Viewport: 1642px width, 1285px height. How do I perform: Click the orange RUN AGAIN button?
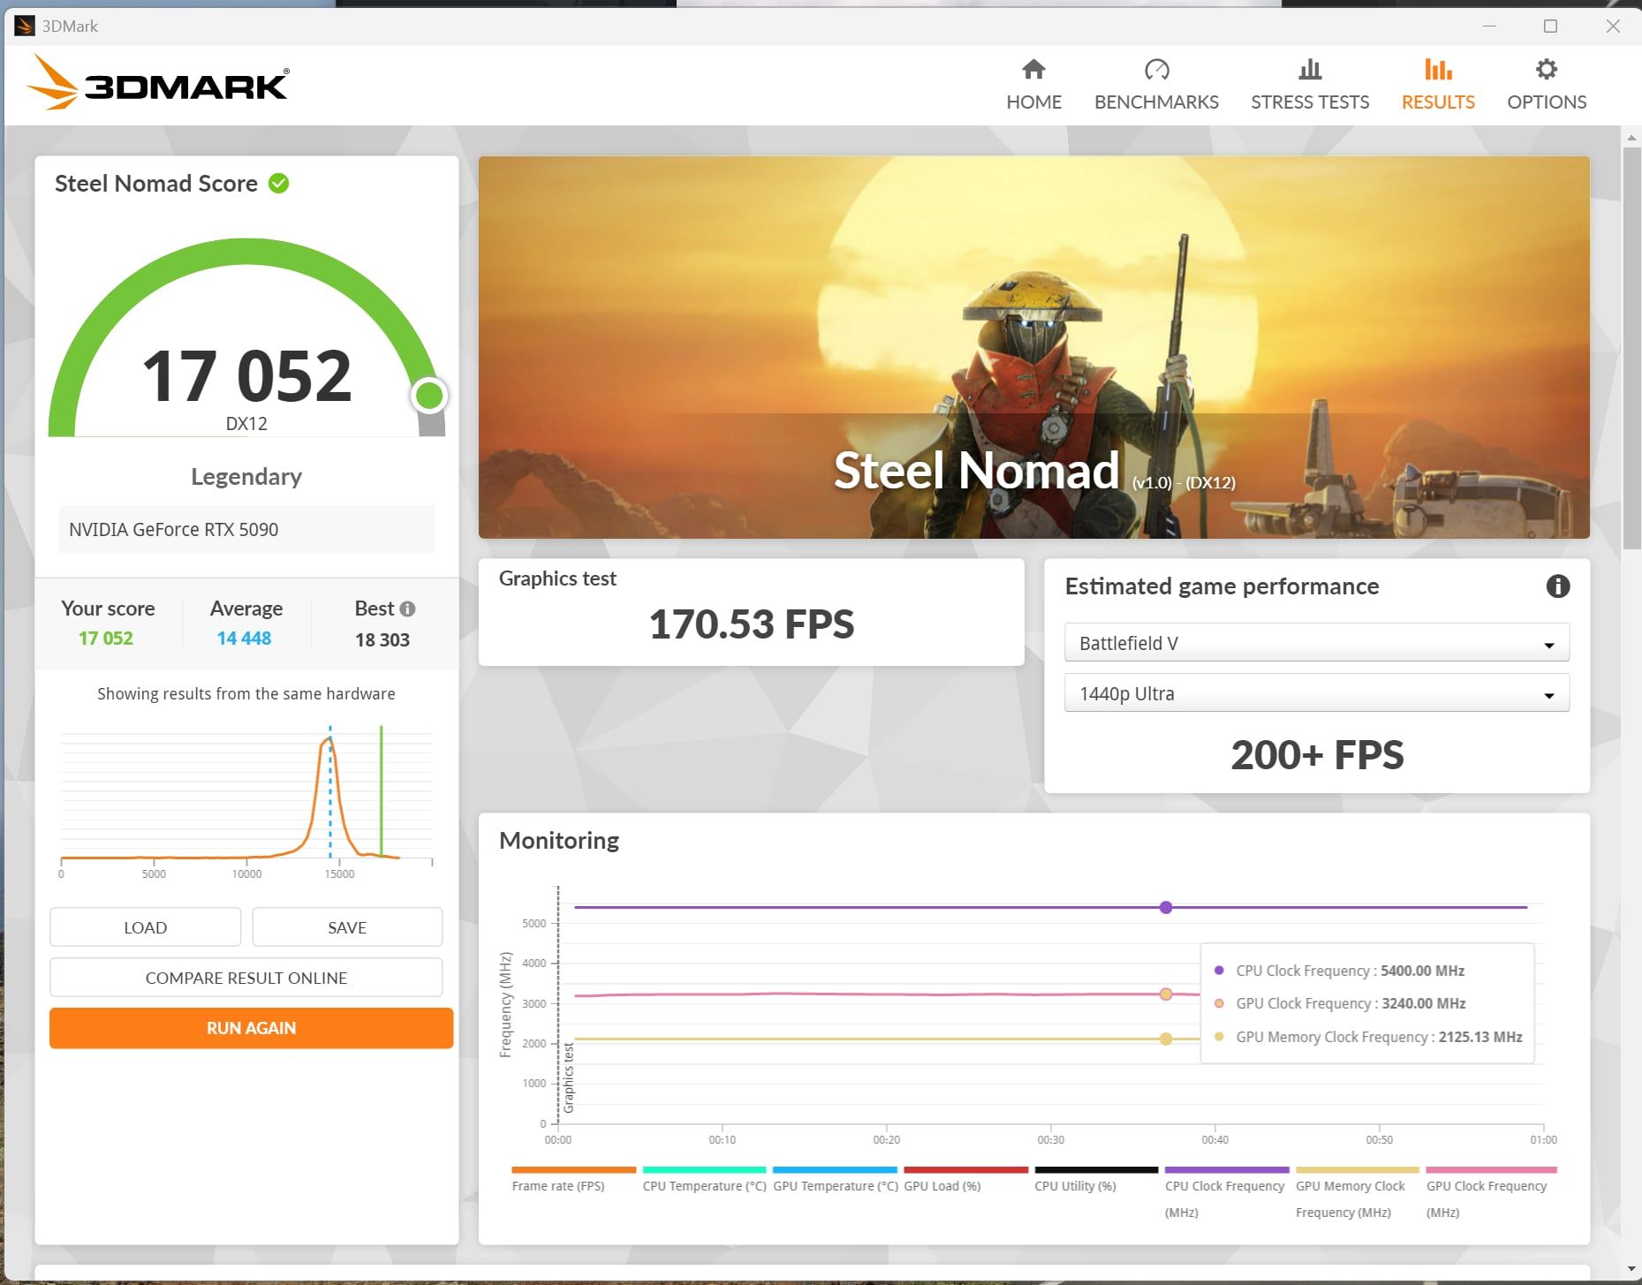coord(251,1028)
